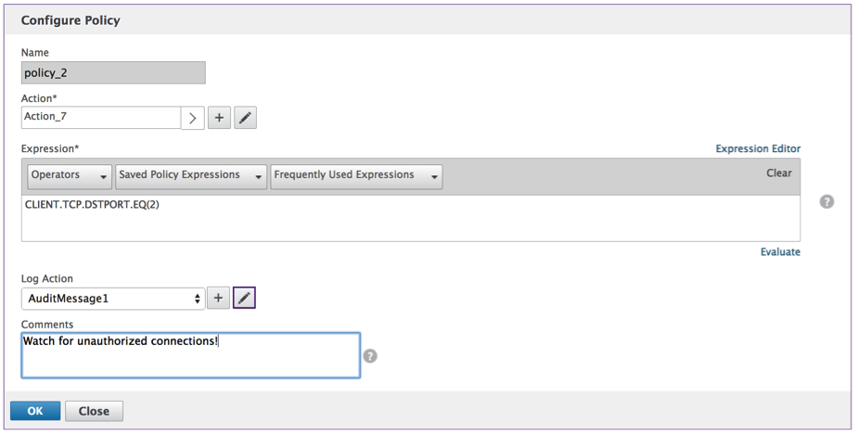Click the Evaluate link
The image size is (859, 435).
click(x=780, y=251)
